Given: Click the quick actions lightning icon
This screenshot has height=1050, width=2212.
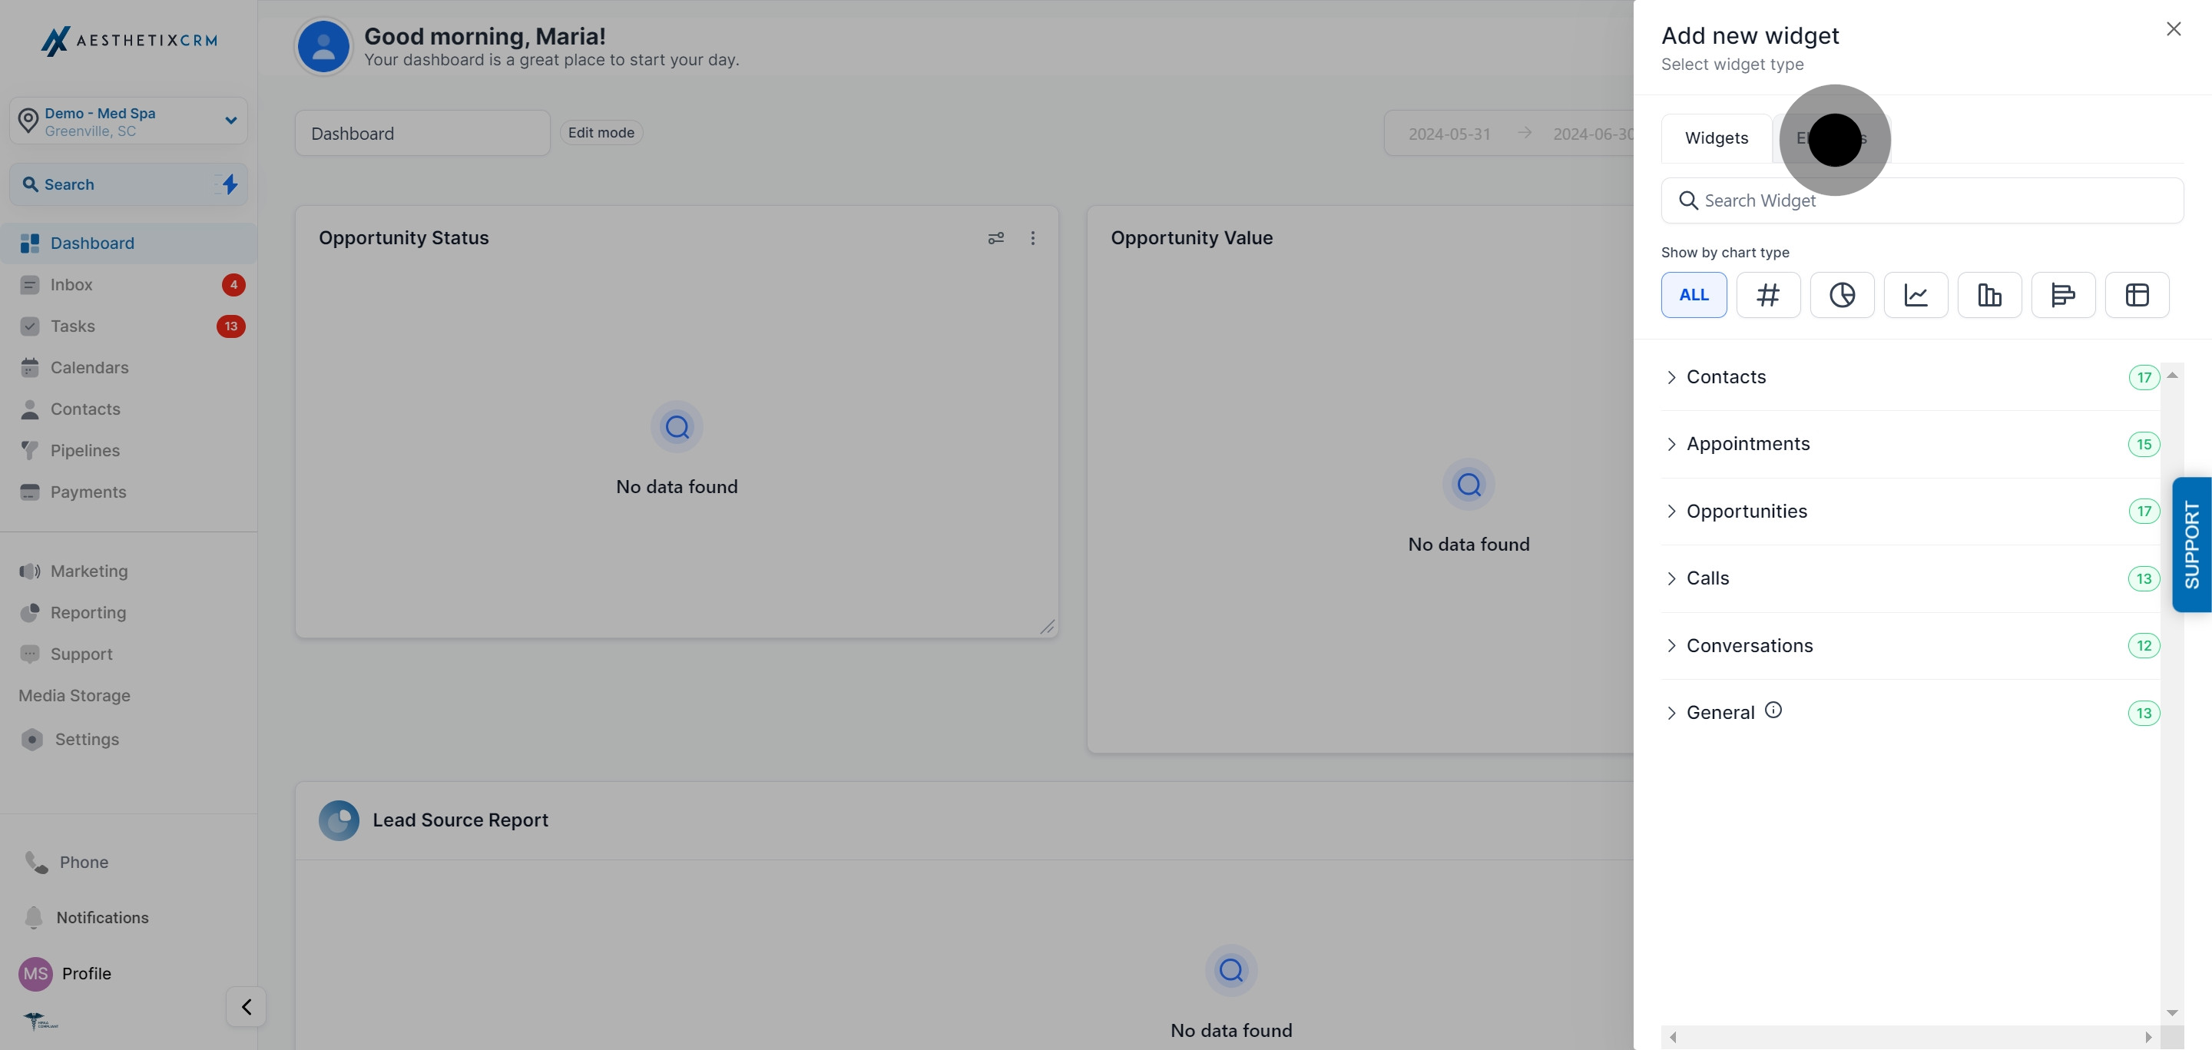Looking at the screenshot, I should coord(230,184).
